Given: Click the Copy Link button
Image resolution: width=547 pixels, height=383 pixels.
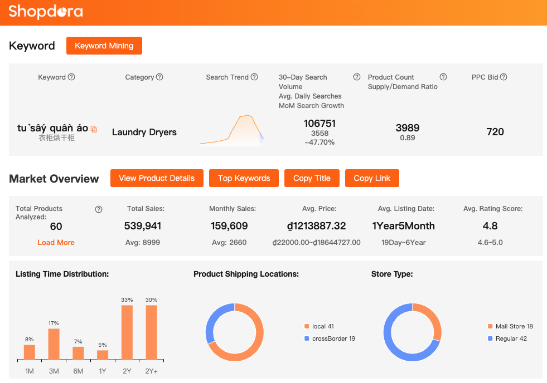Looking at the screenshot, I should coord(372,178).
